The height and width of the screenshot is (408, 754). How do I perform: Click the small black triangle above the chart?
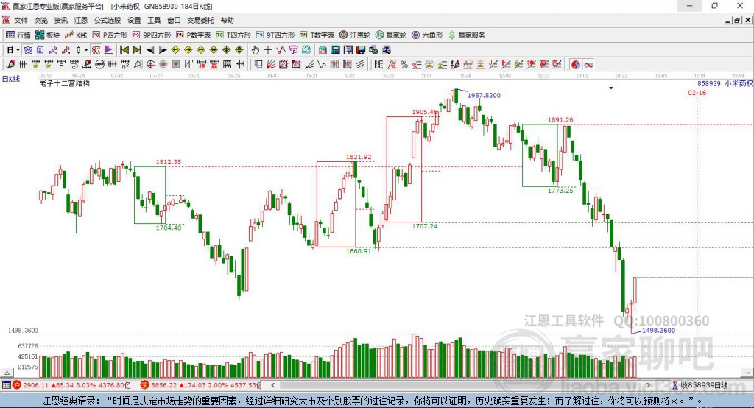611,88
